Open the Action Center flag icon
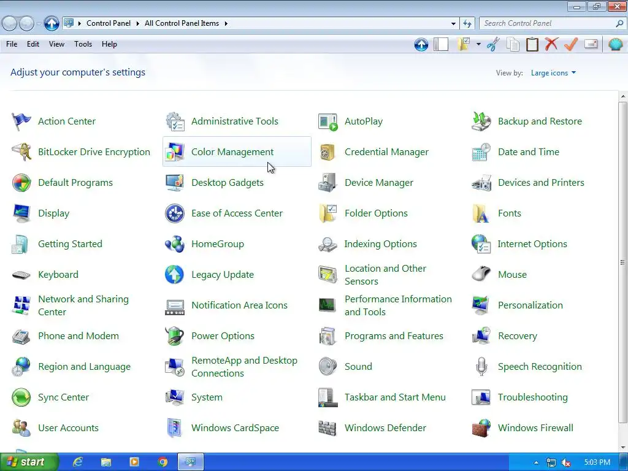This screenshot has width=628, height=471. [21, 121]
